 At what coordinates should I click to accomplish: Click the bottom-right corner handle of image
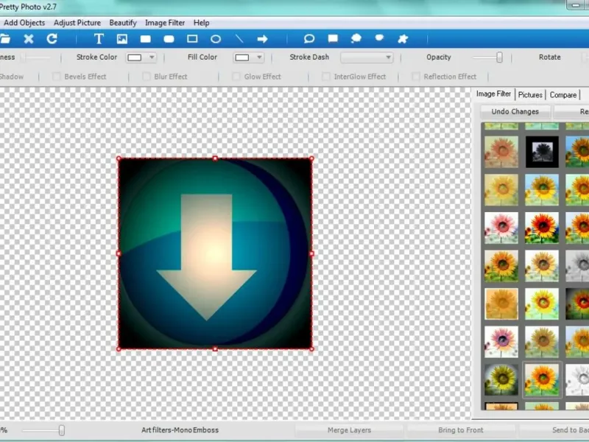point(311,349)
